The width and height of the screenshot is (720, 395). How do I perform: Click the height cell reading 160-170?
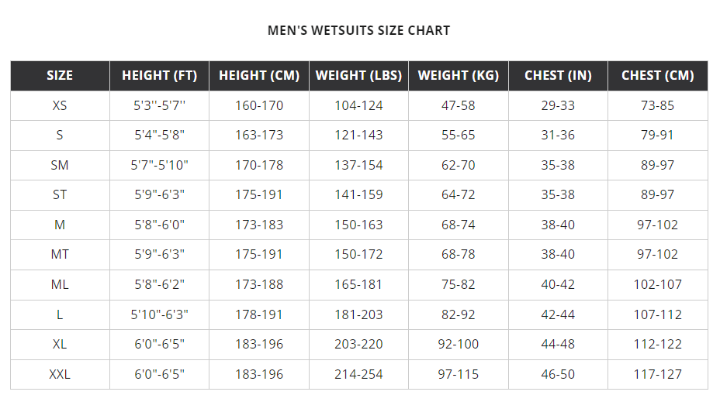(x=259, y=105)
